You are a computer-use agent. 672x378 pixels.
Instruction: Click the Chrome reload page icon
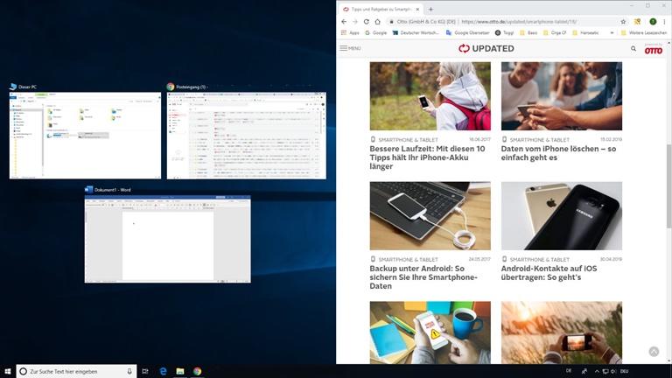pyautogui.click(x=366, y=21)
